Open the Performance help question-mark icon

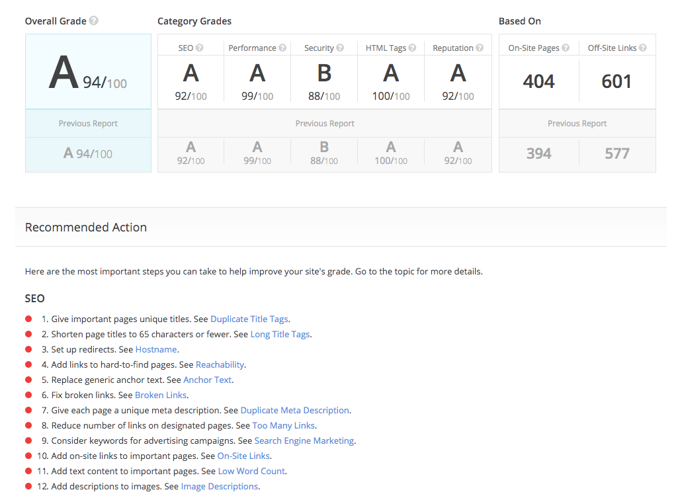coord(282,48)
